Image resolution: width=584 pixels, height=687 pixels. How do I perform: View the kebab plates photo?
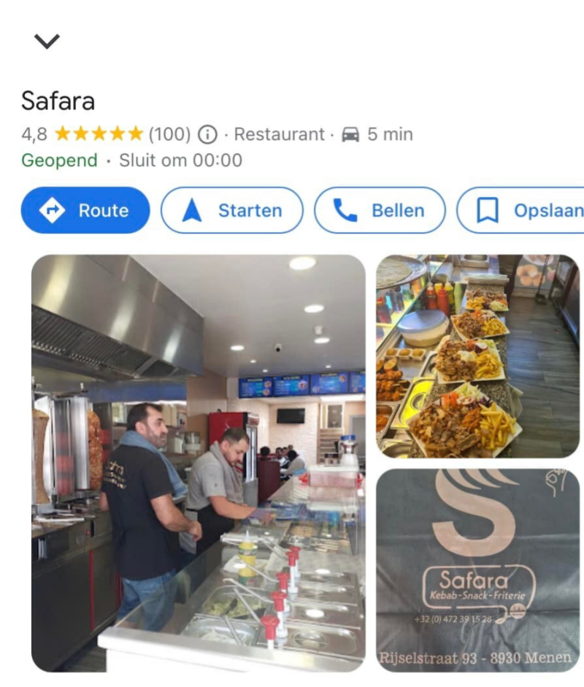(477, 356)
